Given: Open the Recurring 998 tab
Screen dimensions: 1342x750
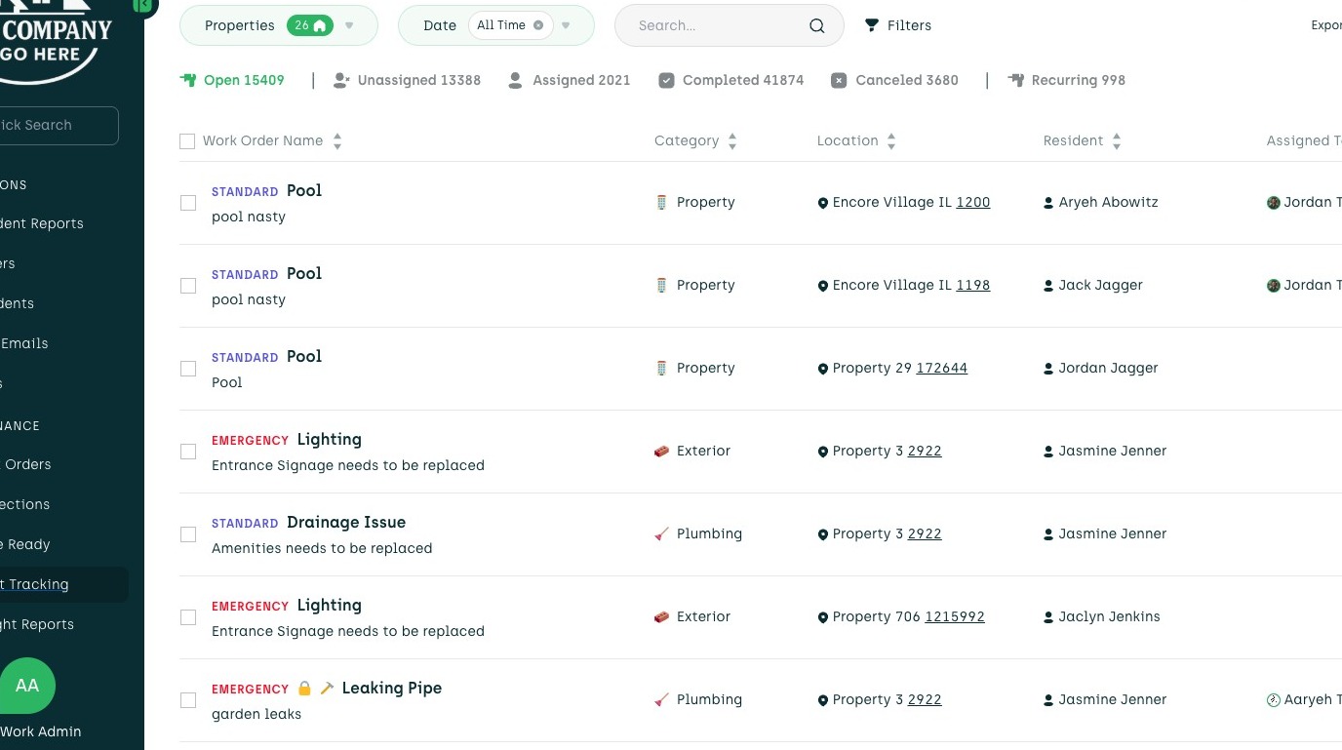Looking at the screenshot, I should click(1067, 80).
